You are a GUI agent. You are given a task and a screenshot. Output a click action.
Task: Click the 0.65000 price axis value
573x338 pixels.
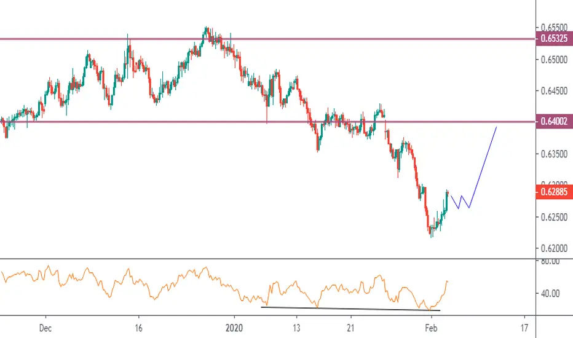click(554, 59)
